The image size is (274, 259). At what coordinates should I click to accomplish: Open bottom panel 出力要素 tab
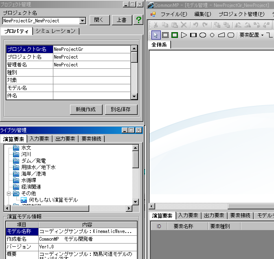click(x=214, y=215)
